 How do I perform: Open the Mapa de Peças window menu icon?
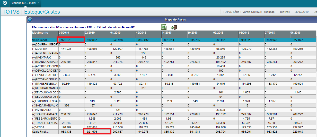(30, 19)
